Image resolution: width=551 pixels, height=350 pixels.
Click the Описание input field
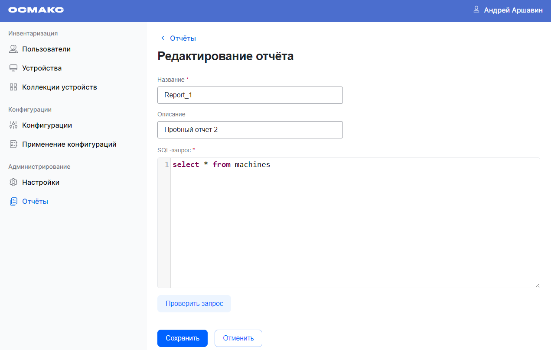coord(250,130)
